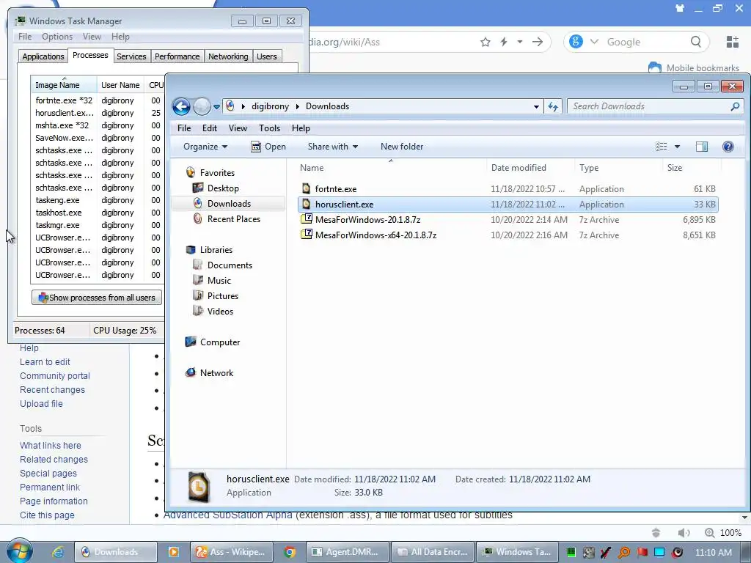Click the digibrony breadcrumb in address bar
This screenshot has width=751, height=563.
270,106
